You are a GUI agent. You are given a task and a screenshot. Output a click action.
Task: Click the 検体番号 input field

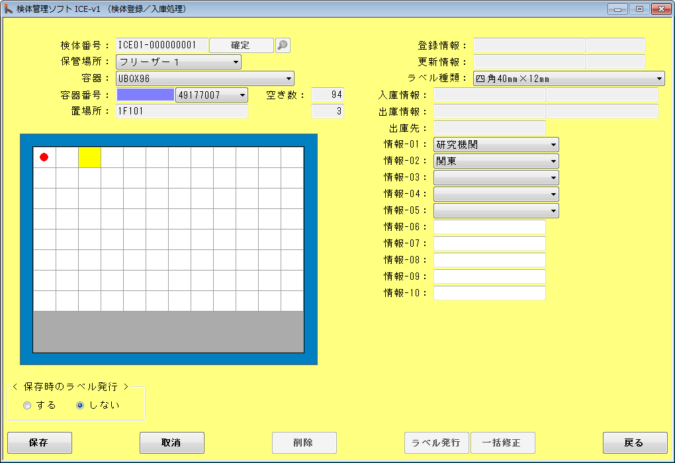(x=162, y=45)
